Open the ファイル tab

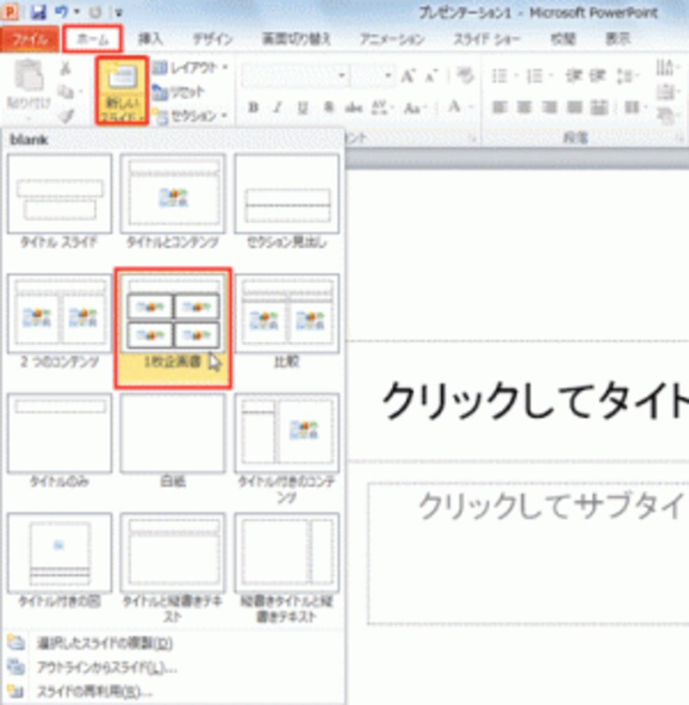(29, 40)
